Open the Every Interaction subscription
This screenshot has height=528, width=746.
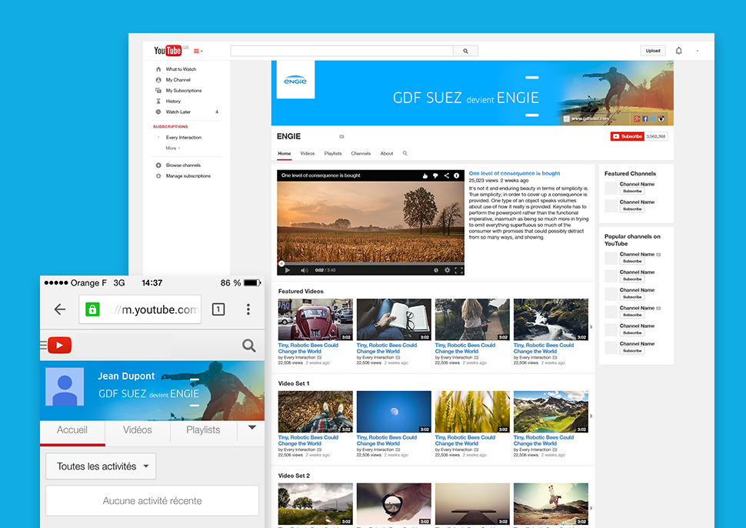point(184,138)
